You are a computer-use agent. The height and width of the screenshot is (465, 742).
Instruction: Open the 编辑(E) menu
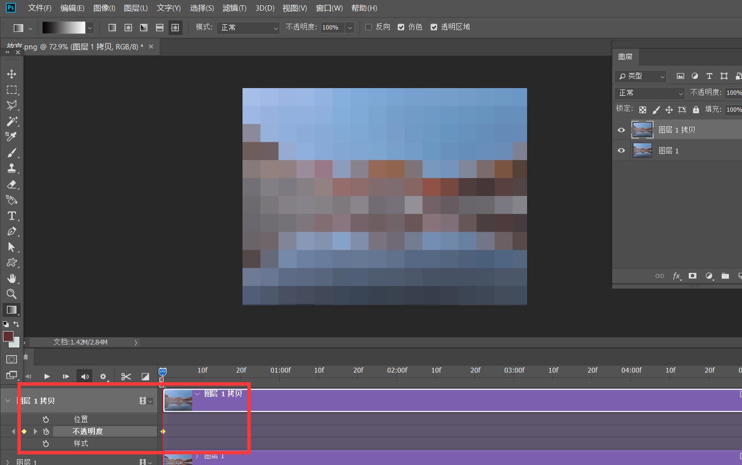(72, 8)
